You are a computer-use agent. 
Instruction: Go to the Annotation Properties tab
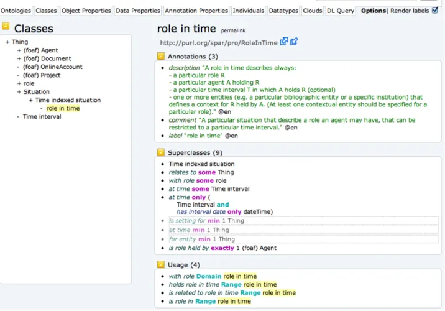pyautogui.click(x=196, y=11)
